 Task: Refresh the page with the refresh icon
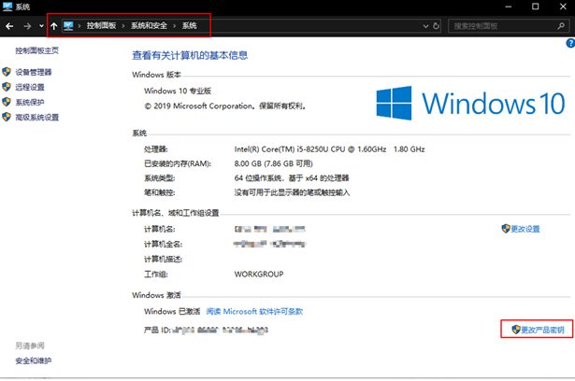coord(436,26)
